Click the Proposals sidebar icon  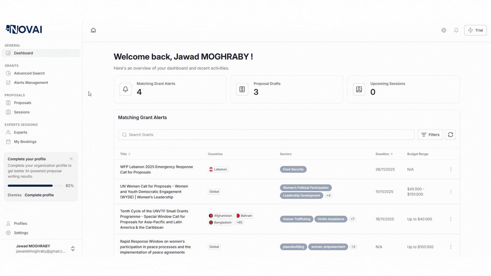[x=8, y=103]
